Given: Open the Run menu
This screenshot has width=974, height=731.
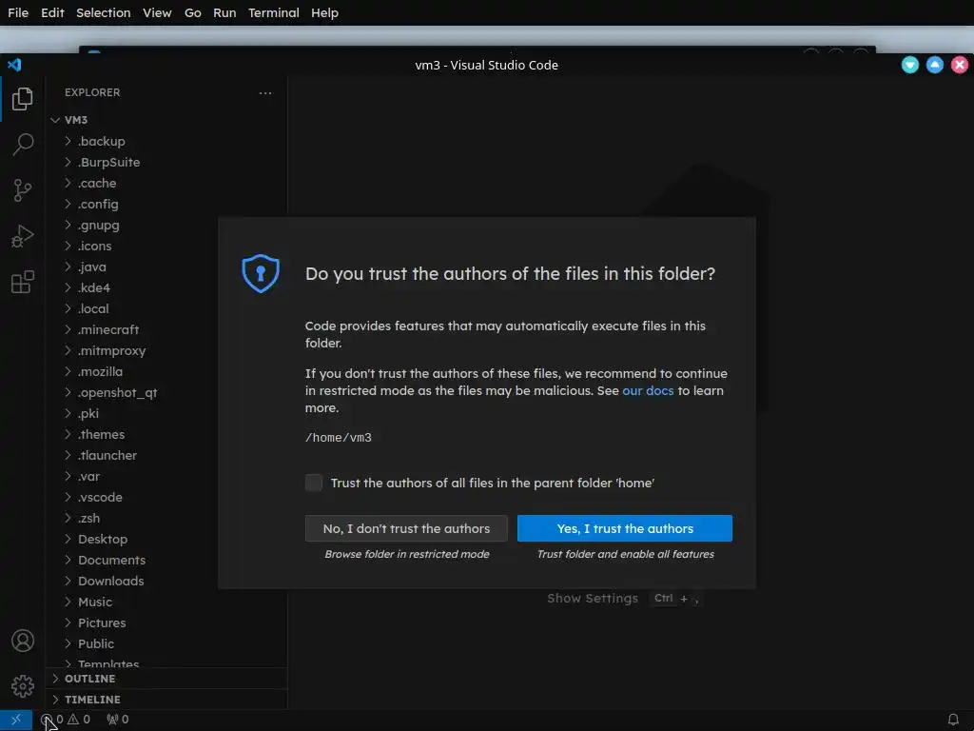Looking at the screenshot, I should pyautogui.click(x=224, y=12).
